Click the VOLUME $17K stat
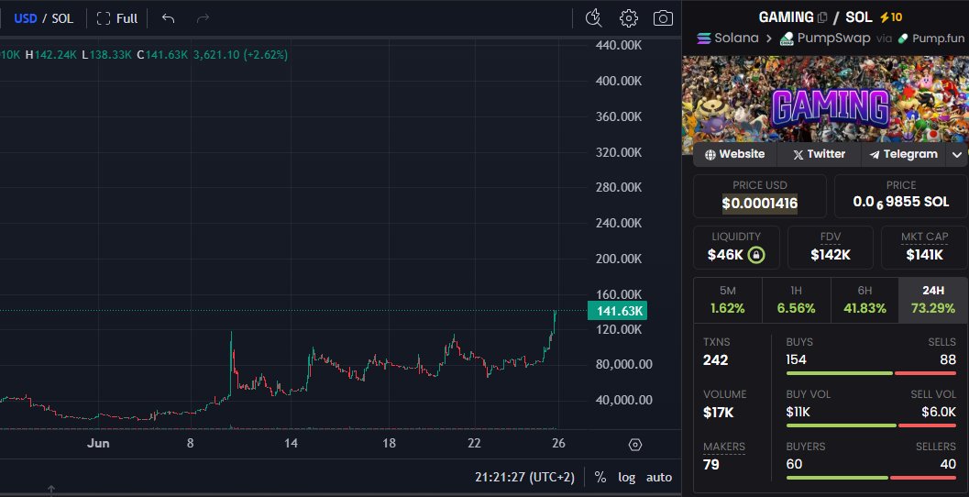Screen dimensions: 969x497 pos(724,404)
